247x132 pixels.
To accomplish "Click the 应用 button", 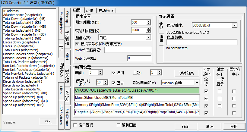I will coord(233,126).
